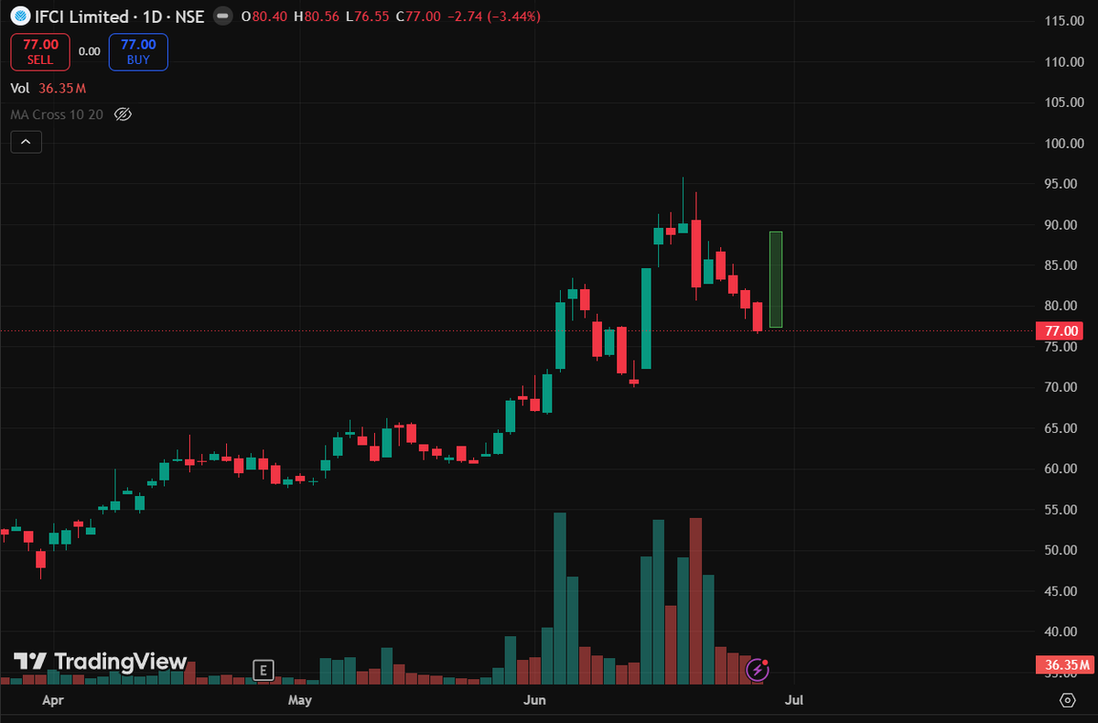Click the Apr label on time axis
1098x723 pixels.
54,700
